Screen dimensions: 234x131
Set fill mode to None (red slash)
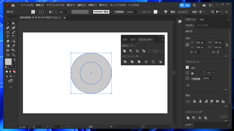tap(14, 72)
